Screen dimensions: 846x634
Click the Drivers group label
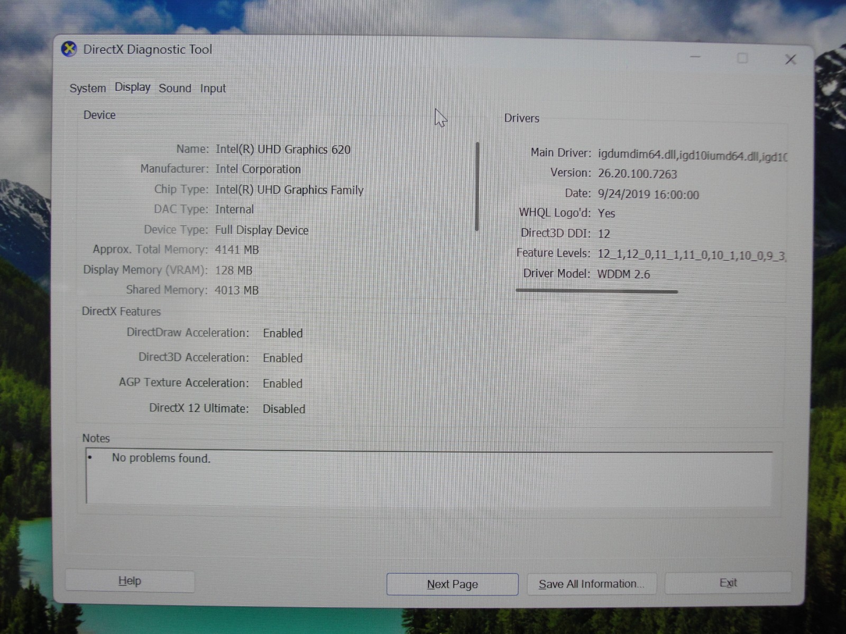(522, 118)
